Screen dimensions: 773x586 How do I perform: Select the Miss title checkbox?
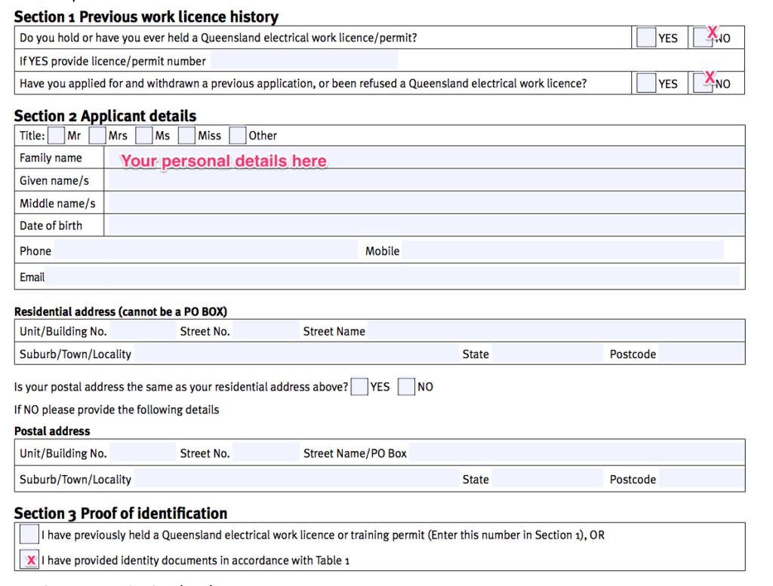(186, 135)
